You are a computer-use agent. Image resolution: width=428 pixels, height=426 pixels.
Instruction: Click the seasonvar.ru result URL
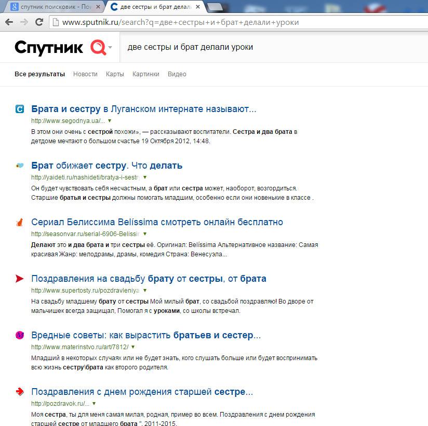point(85,233)
